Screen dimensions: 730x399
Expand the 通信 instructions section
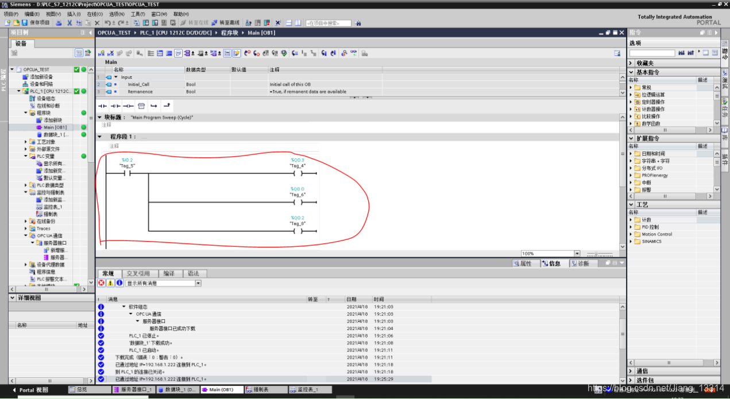(x=631, y=371)
